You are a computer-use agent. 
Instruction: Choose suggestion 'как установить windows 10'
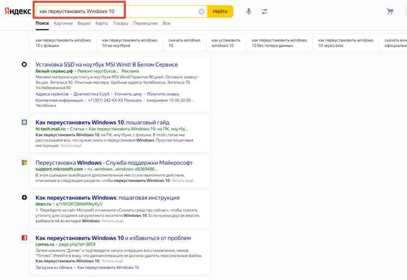coord(226,43)
